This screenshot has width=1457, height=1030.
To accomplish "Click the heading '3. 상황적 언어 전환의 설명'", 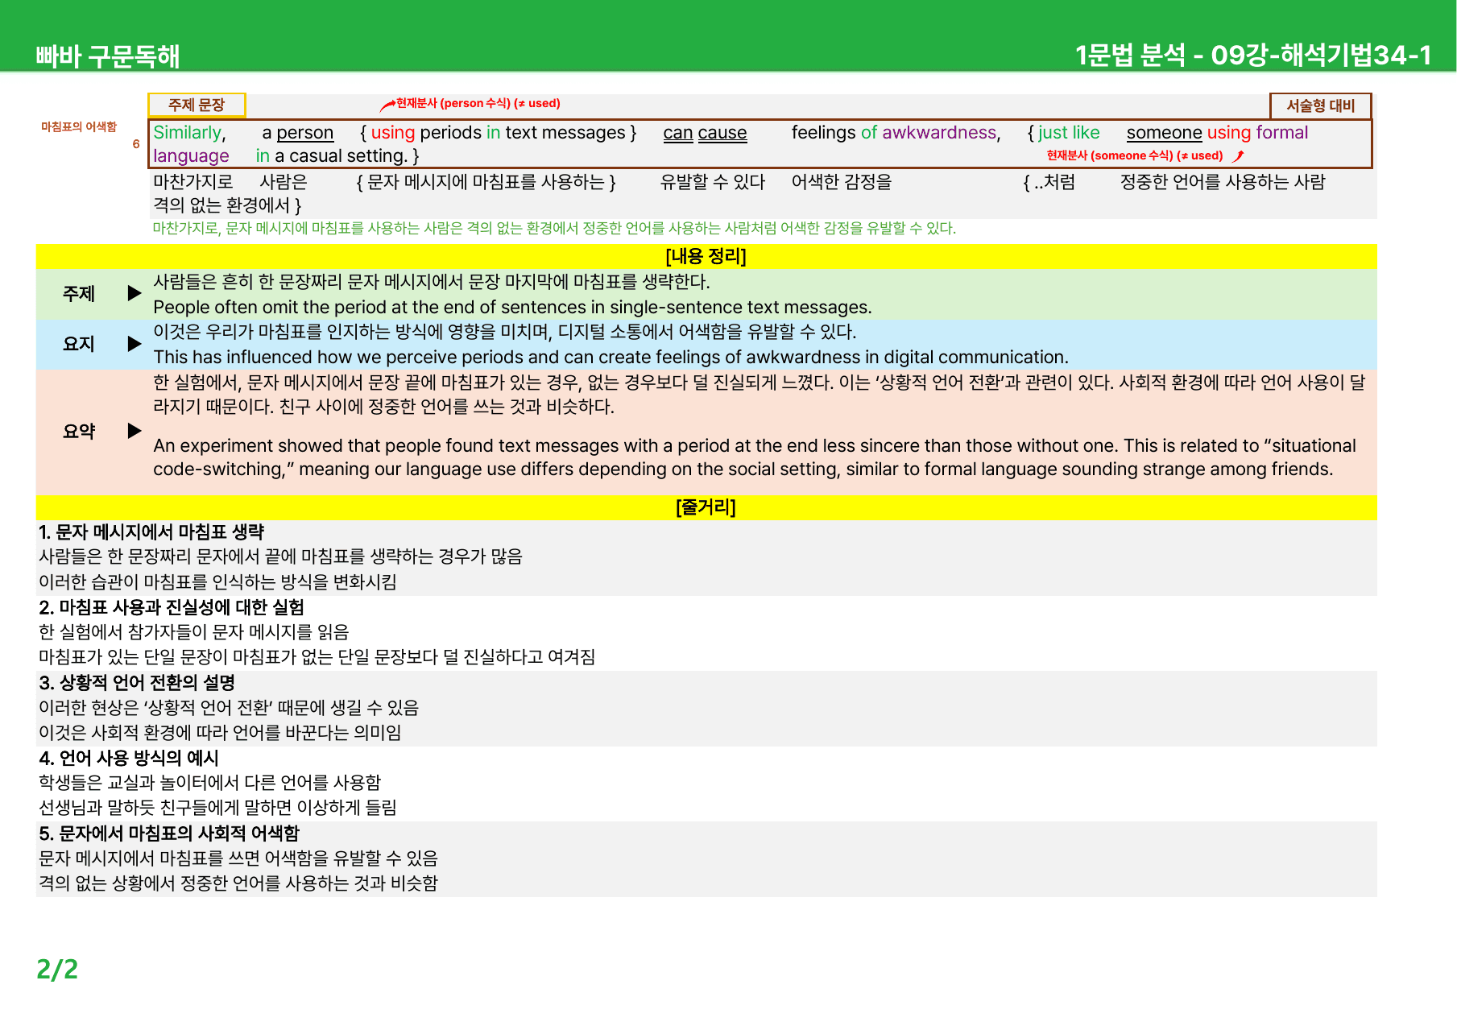I will pos(137,683).
